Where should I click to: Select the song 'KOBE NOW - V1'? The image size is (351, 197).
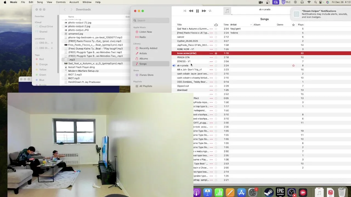point(185,49)
